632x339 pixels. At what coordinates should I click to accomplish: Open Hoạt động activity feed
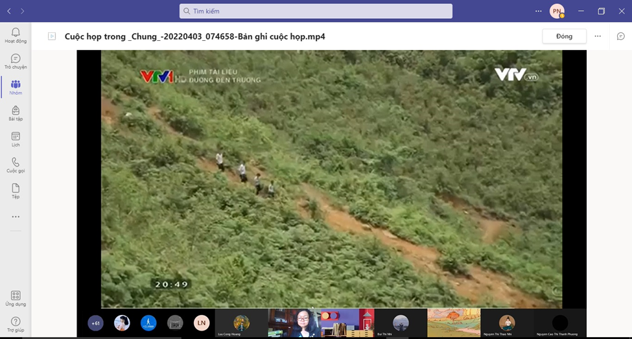[16, 36]
